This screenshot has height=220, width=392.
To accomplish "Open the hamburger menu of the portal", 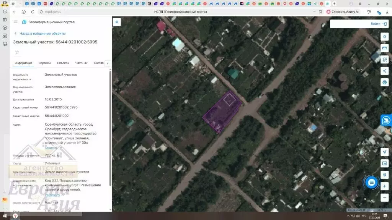I will tap(15, 22).
